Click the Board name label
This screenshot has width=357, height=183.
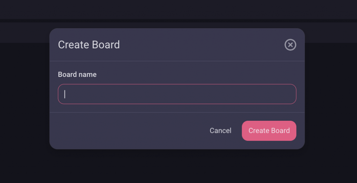[77, 74]
